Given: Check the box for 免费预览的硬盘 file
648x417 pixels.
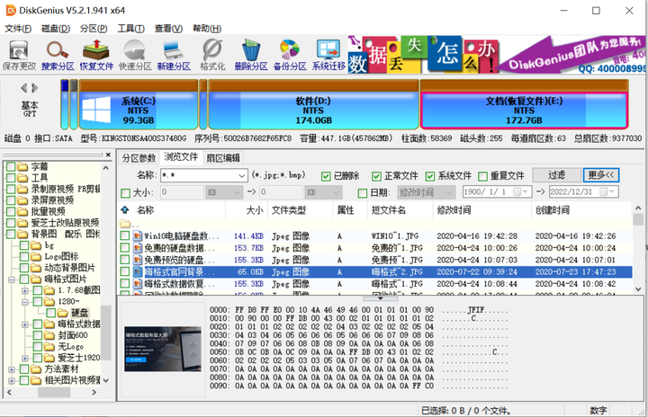Looking at the screenshot, I should [125, 260].
